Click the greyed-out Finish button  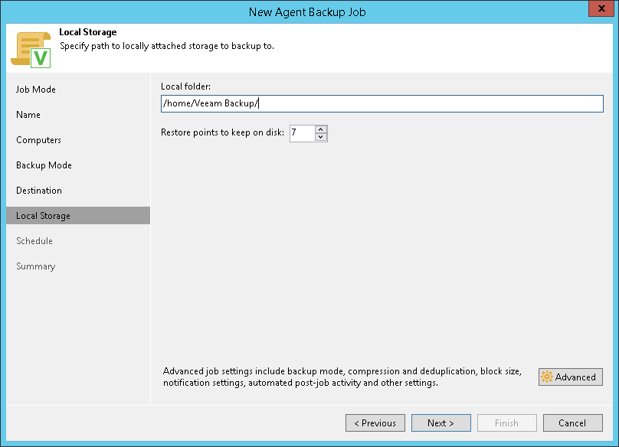point(506,423)
